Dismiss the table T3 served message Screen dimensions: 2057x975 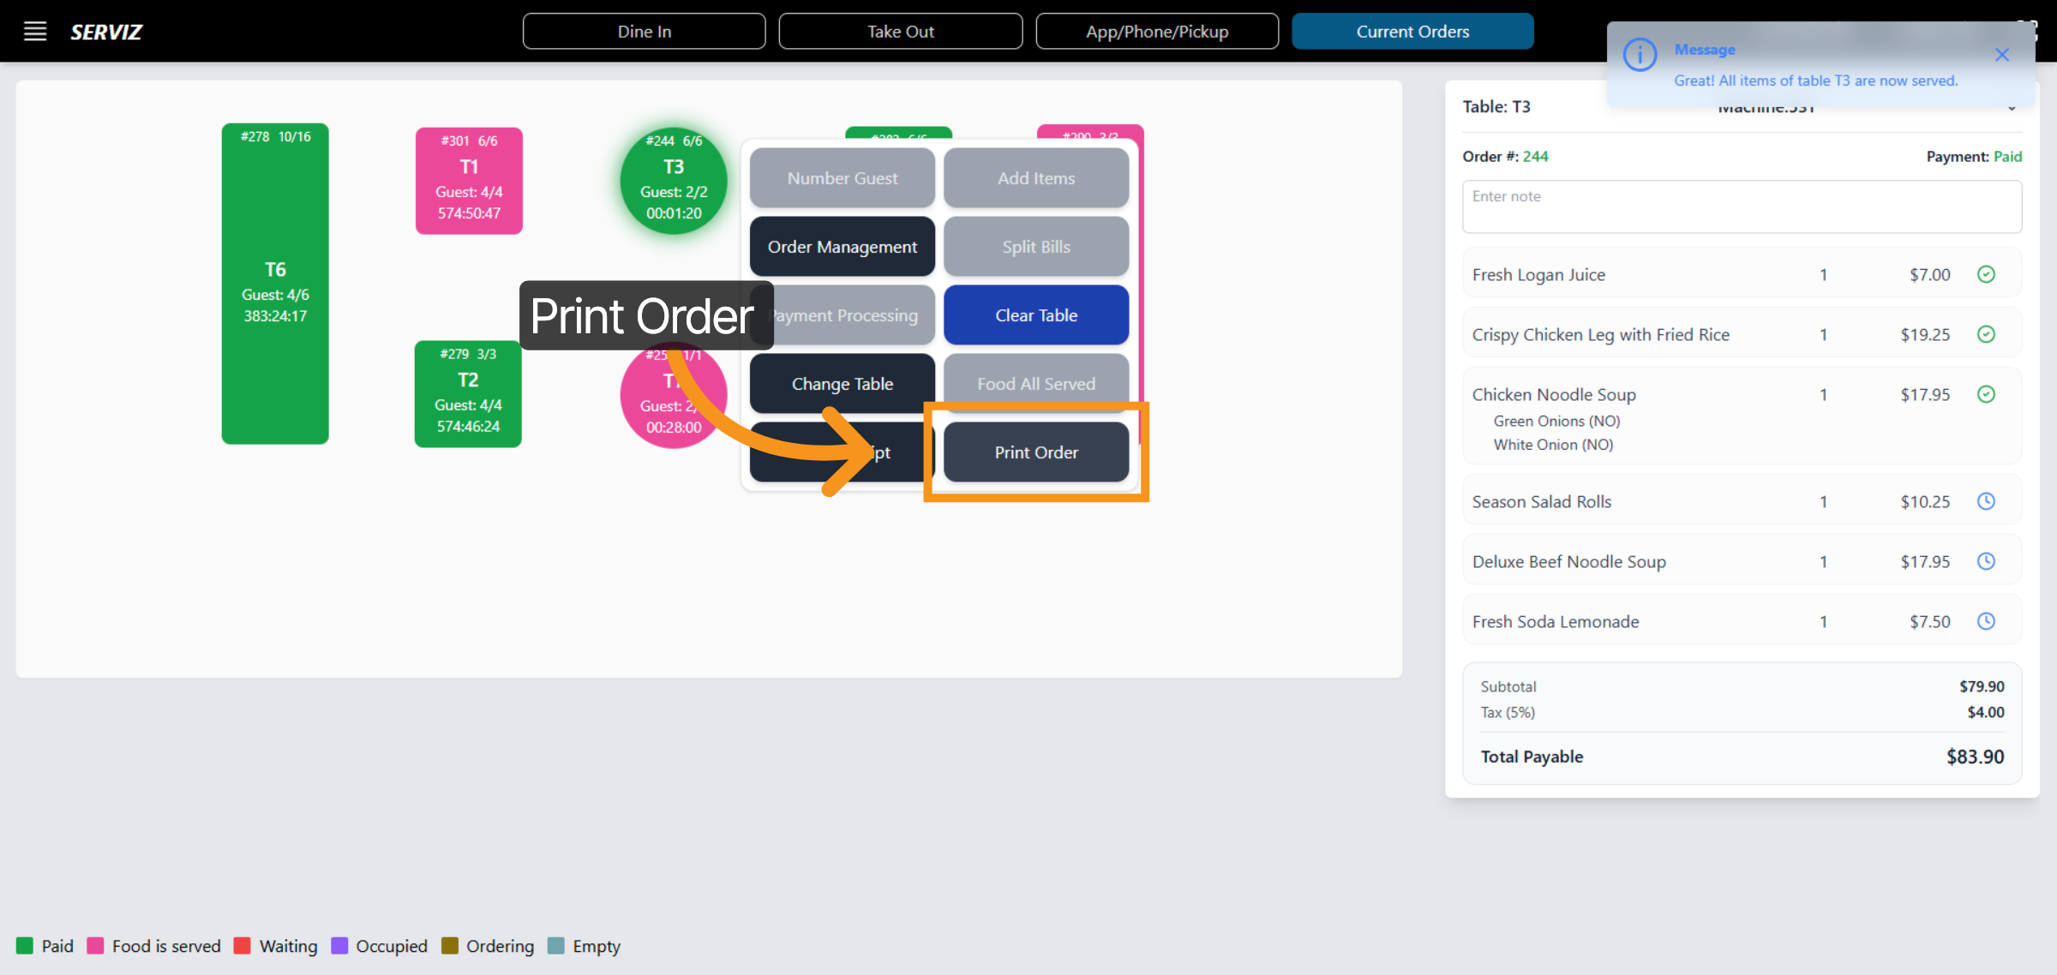(x=2003, y=55)
